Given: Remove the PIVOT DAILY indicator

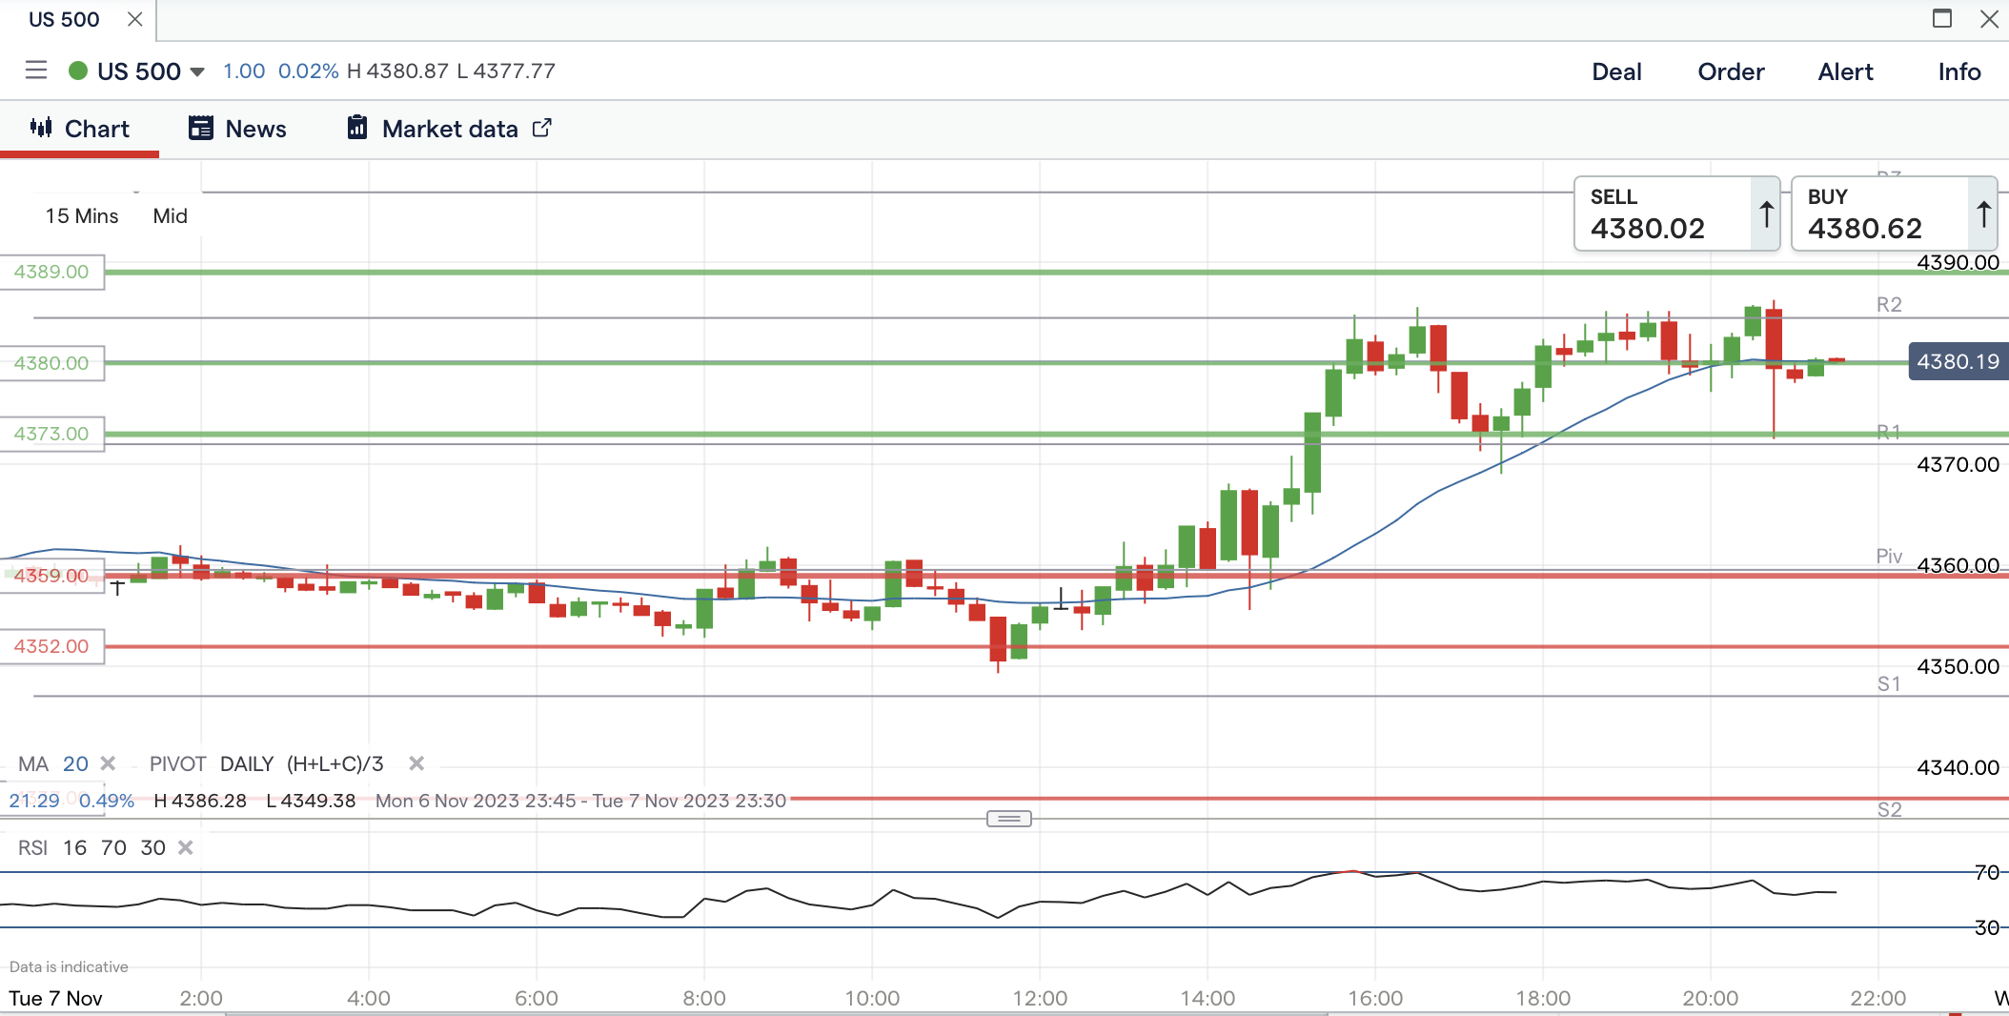Looking at the screenshot, I should pos(416,763).
